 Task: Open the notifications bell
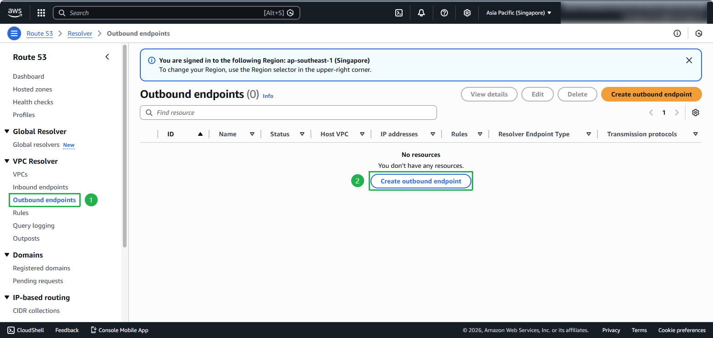(421, 13)
